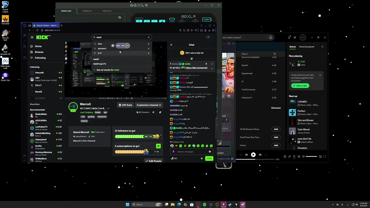Open HanzoRL followed channel
The width and height of the screenshot is (370, 208).
[x=46, y=73]
